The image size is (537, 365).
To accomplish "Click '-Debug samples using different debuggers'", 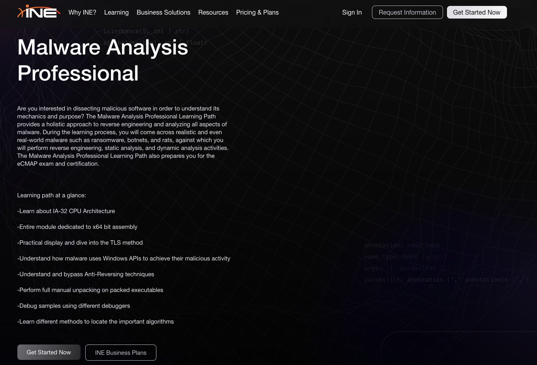I will click(x=73, y=306).
